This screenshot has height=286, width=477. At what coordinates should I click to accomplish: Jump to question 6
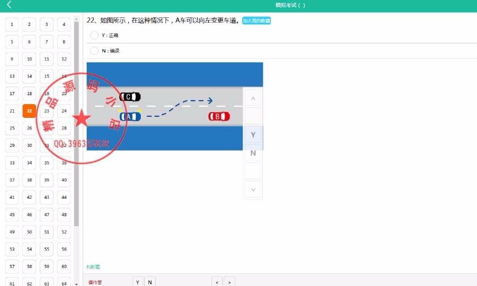click(29, 42)
